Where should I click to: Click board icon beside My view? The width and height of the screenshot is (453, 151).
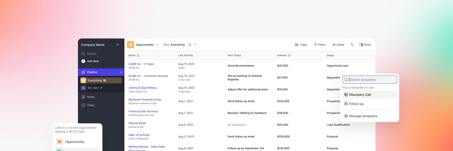[x=101, y=88]
